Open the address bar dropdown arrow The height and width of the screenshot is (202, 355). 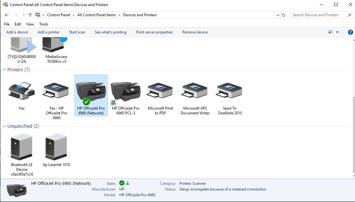[x=277, y=15]
